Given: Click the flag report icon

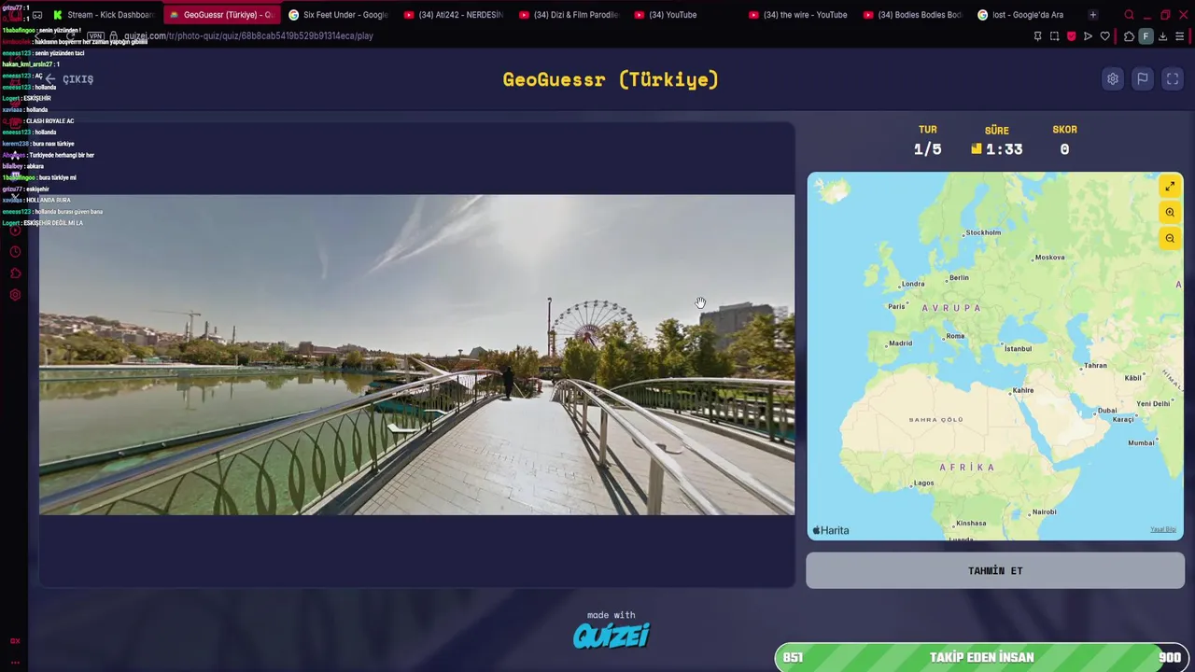Looking at the screenshot, I should point(1143,79).
